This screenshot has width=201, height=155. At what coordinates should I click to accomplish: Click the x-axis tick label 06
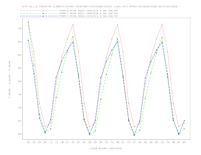[x=40, y=142]
